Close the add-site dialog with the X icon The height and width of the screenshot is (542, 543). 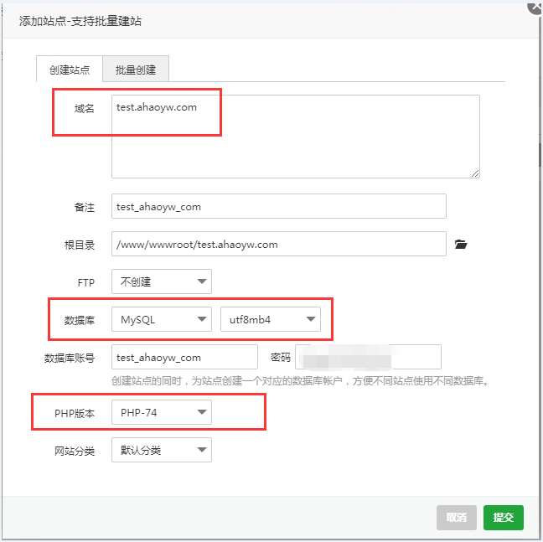pyautogui.click(x=534, y=6)
